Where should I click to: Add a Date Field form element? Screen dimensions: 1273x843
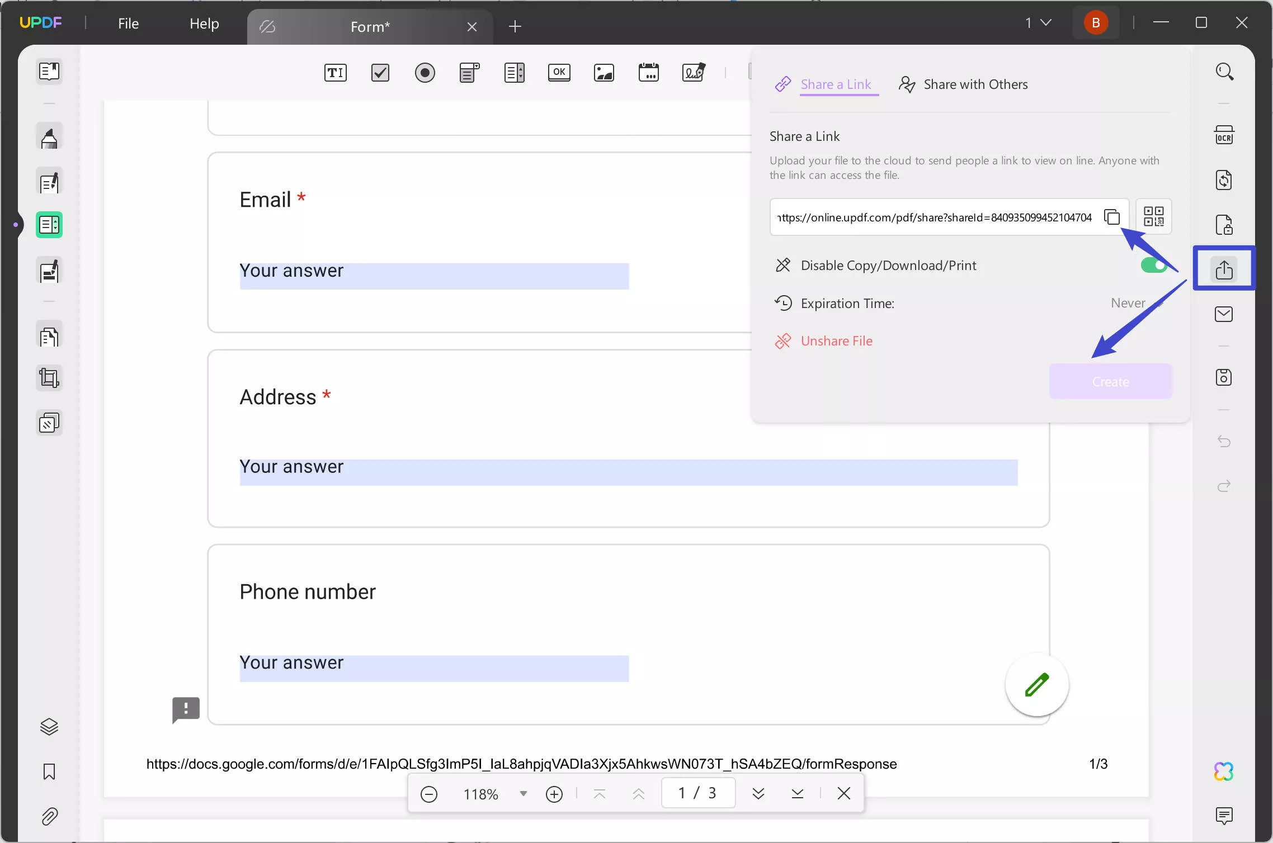tap(649, 73)
